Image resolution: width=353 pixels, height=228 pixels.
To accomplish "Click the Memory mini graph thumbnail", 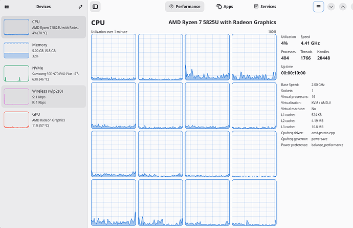I will point(16,50).
